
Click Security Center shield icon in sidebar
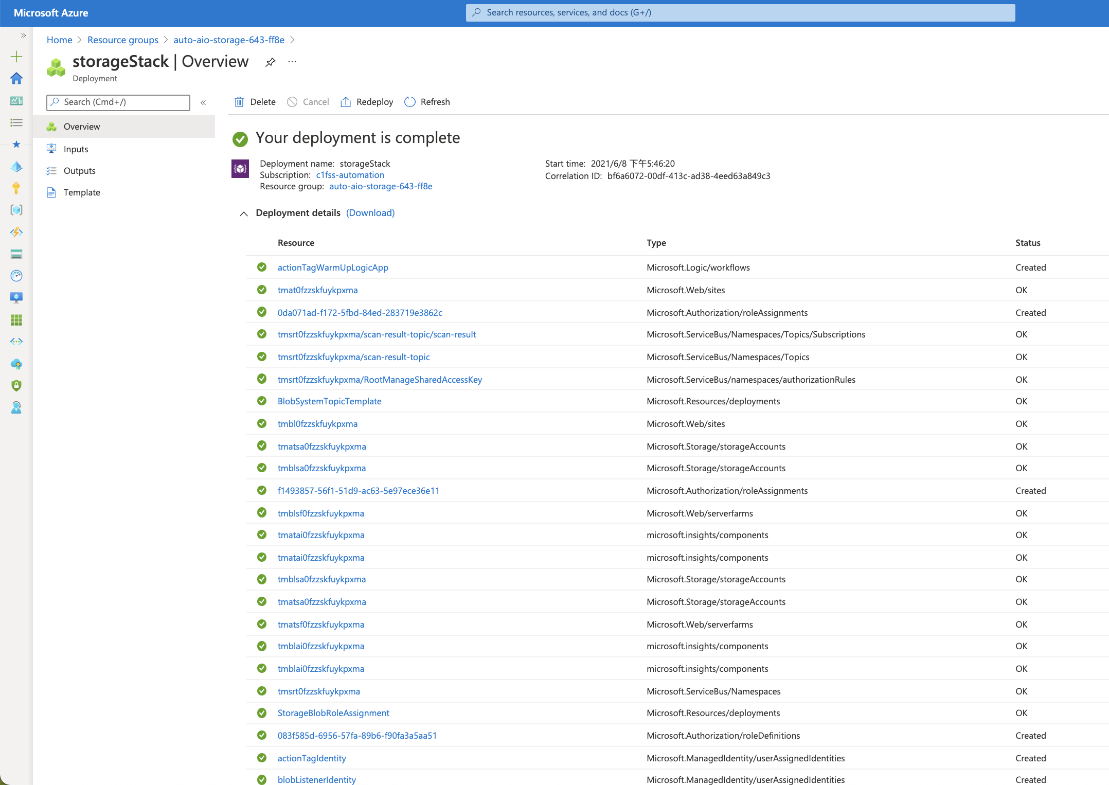coord(16,386)
